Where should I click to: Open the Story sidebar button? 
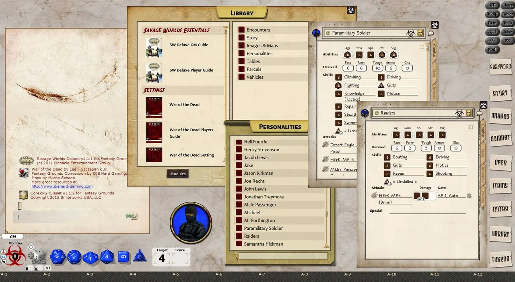[x=501, y=93]
